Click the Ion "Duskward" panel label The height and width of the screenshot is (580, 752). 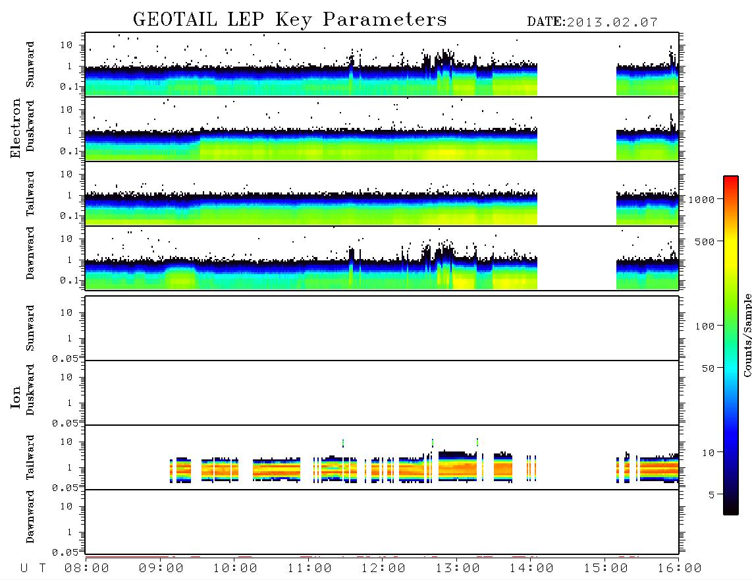coord(30,390)
